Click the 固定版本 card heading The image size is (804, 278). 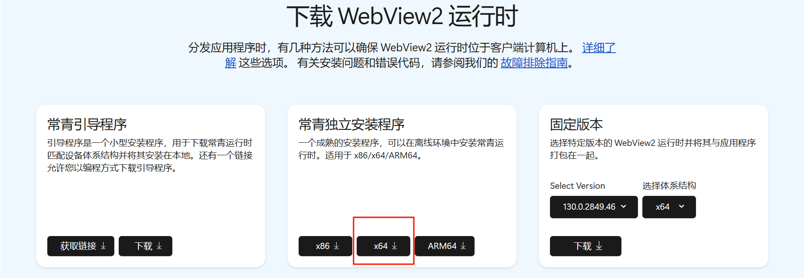tap(576, 124)
